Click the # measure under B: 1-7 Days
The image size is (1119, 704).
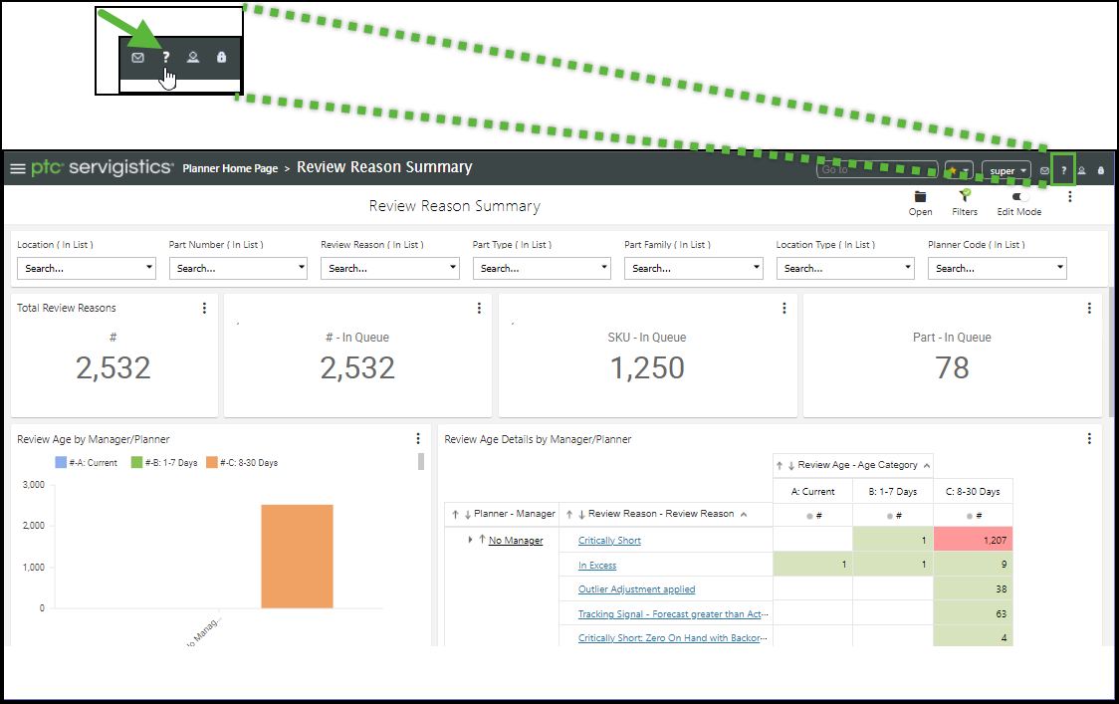(894, 516)
